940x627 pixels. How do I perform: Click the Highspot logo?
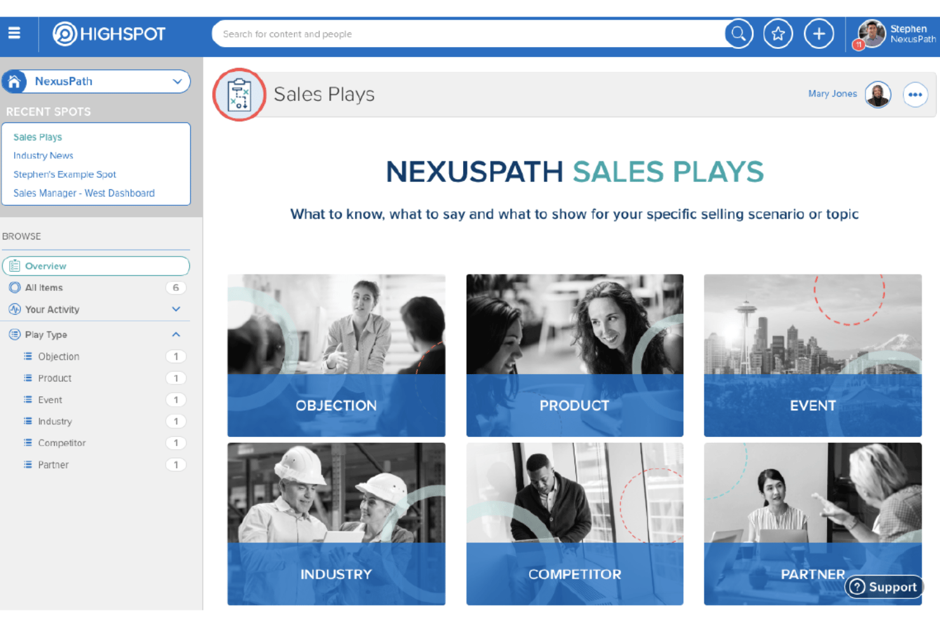[x=109, y=34]
